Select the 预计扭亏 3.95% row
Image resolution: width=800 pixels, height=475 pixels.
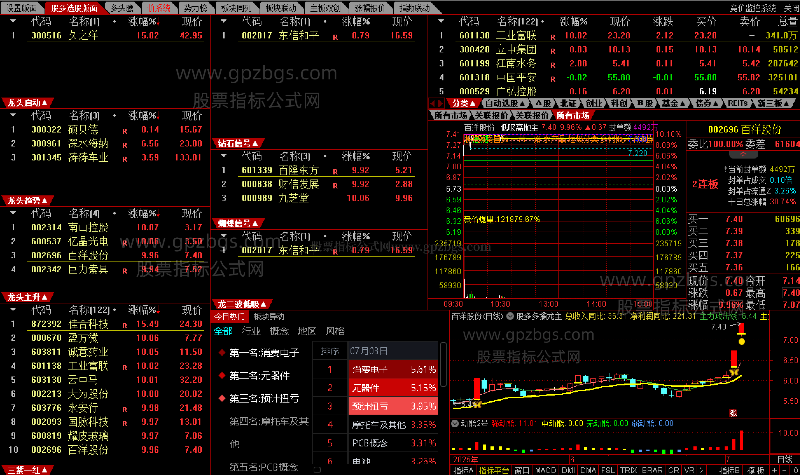(393, 406)
